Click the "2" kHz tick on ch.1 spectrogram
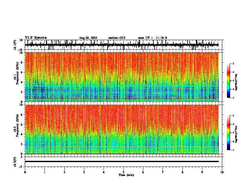Screen dimensions: 250x193 pyautogui.click(x=22, y=92)
